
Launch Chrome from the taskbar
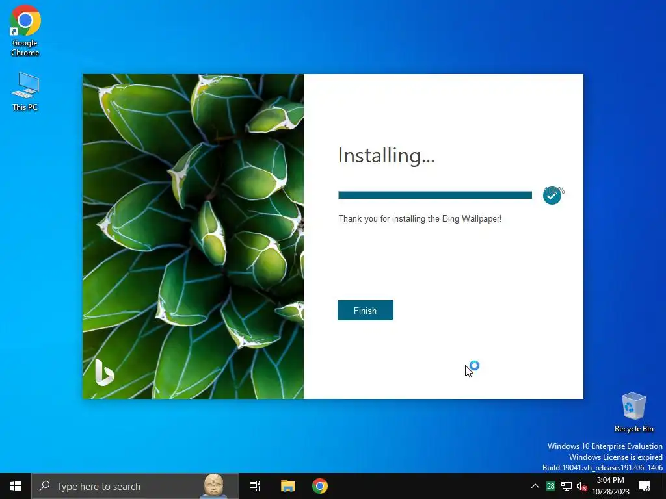[x=320, y=486]
